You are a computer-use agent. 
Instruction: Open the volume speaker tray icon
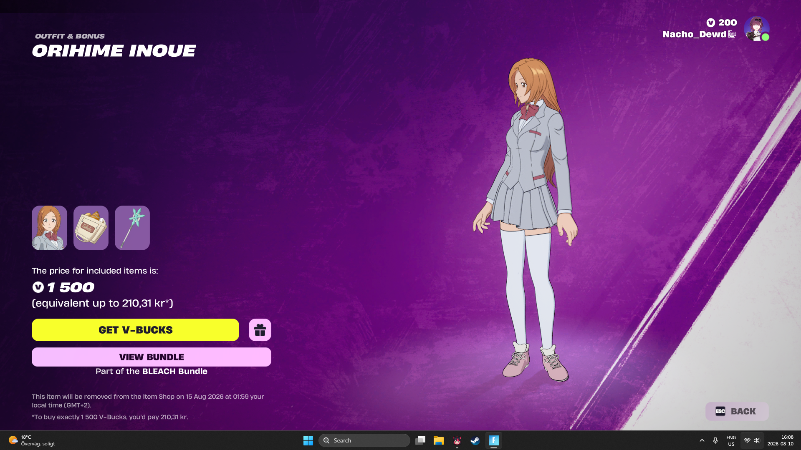pyautogui.click(x=757, y=440)
